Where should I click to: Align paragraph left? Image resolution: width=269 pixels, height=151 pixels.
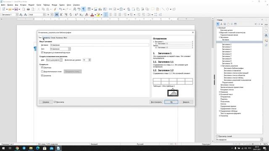click(x=106, y=15)
